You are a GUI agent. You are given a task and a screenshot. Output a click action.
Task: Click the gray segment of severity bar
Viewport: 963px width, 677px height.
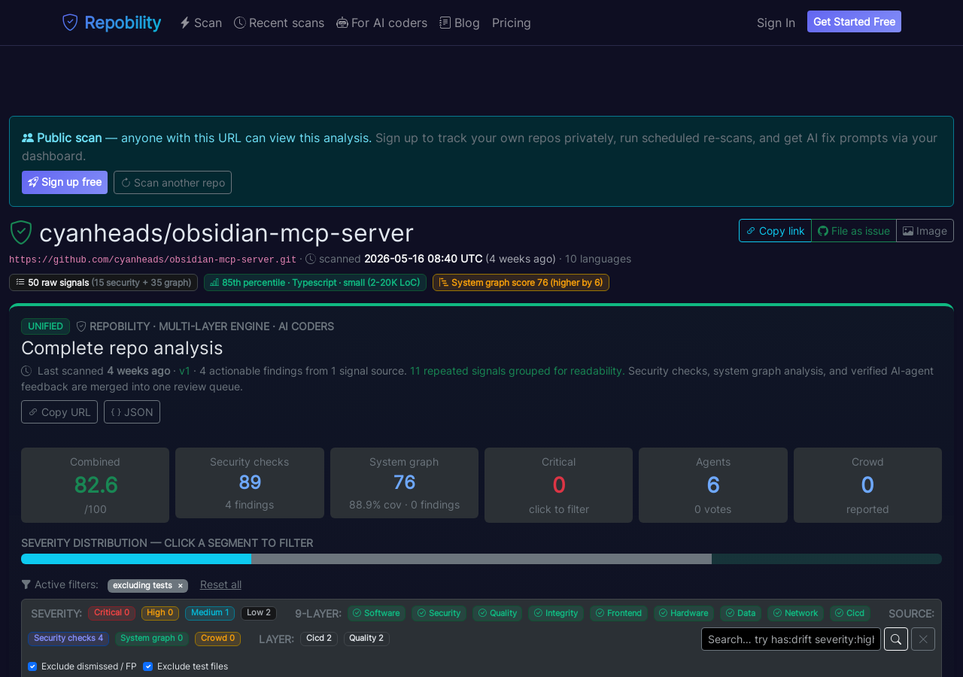[481, 559]
